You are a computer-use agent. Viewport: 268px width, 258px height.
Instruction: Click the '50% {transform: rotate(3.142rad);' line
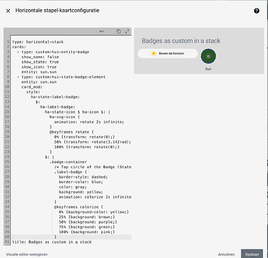coord(92,142)
